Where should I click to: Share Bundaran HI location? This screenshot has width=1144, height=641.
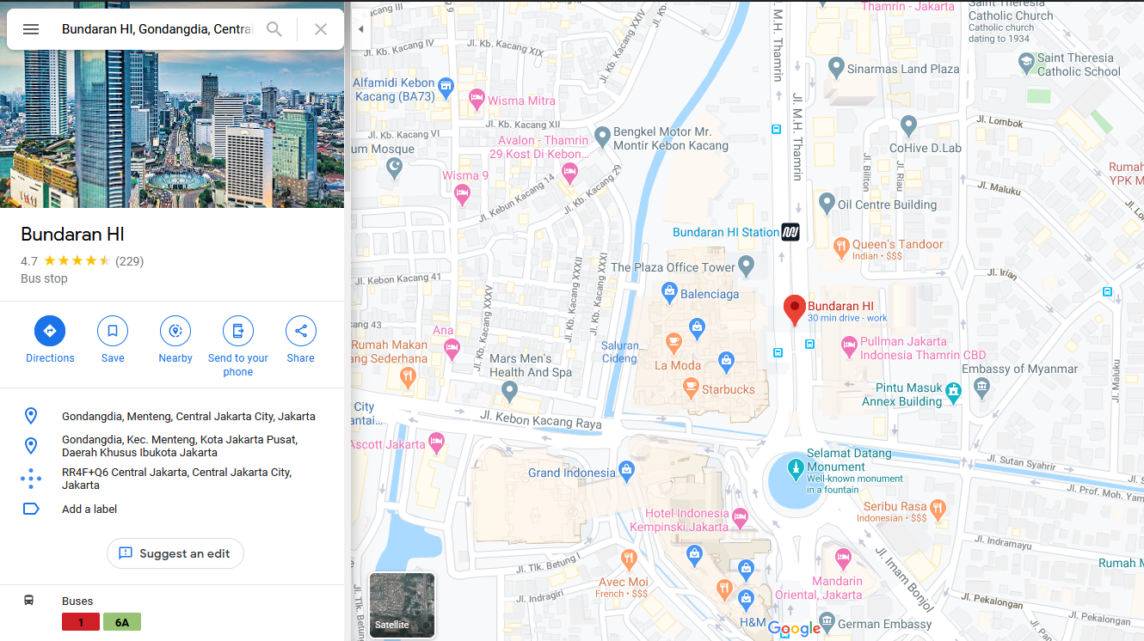point(301,340)
